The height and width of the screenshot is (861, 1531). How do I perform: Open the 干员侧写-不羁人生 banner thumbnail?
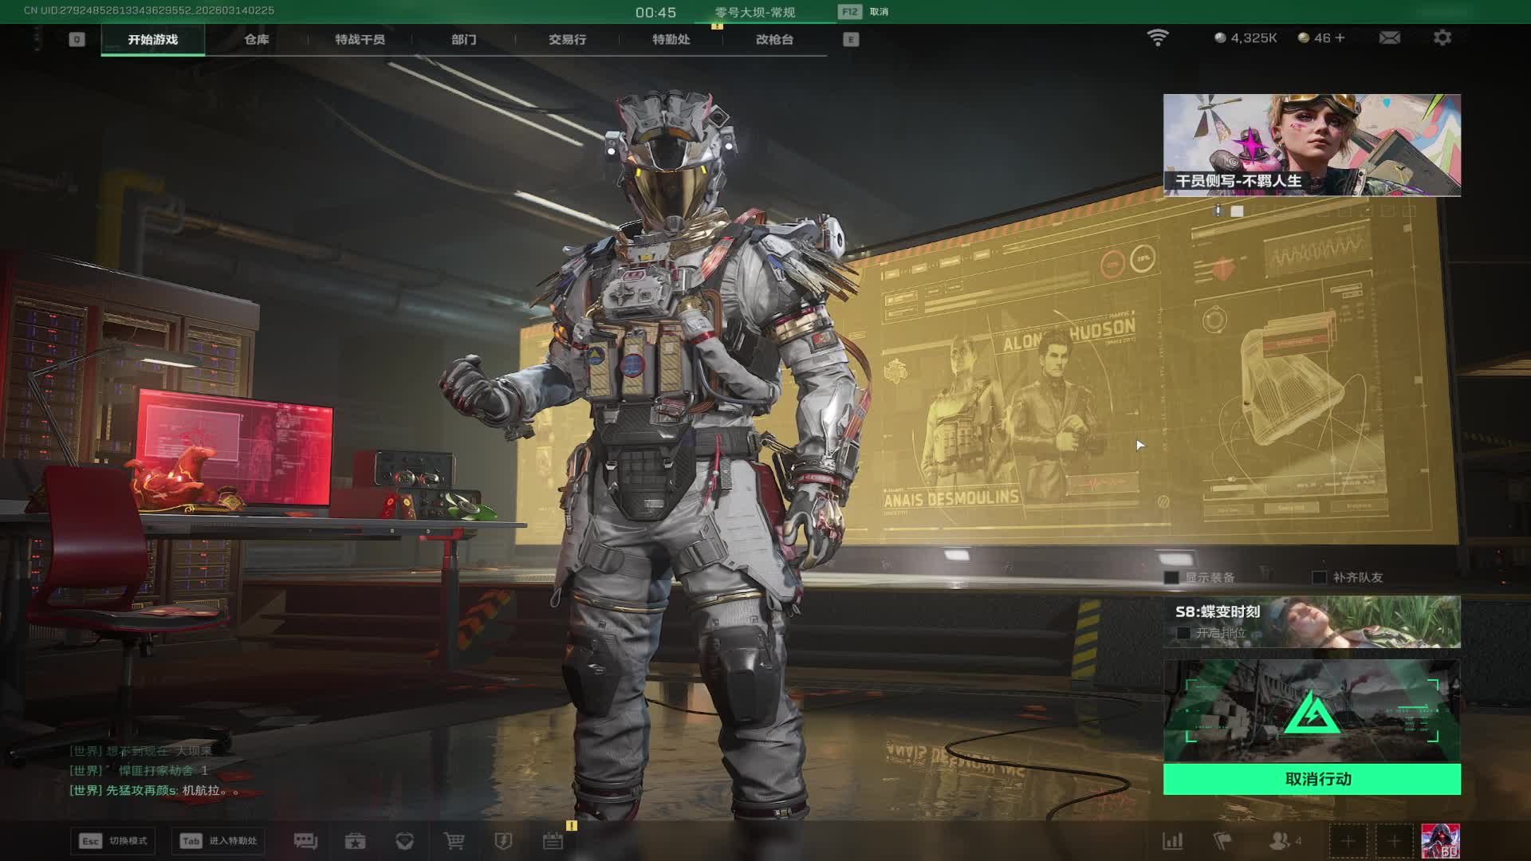pyautogui.click(x=1312, y=145)
